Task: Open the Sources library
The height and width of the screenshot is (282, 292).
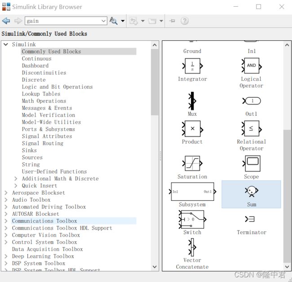Action: 32,157
